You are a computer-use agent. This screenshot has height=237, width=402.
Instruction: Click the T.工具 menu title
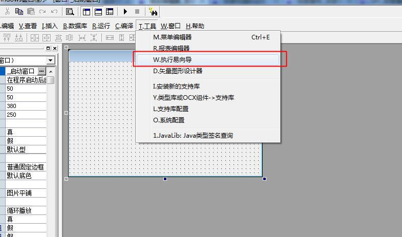[x=147, y=26]
